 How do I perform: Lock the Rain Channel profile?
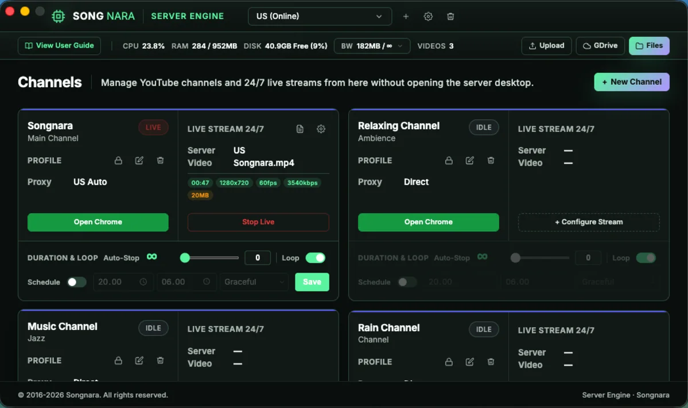click(x=448, y=362)
